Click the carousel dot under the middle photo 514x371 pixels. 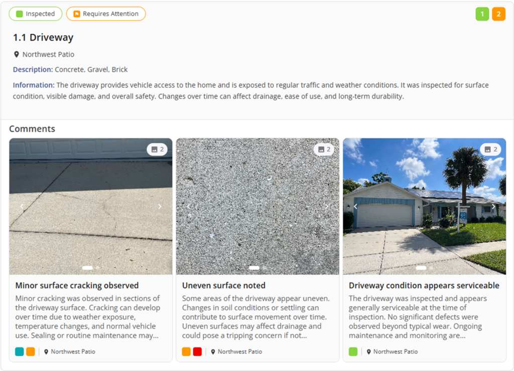[x=253, y=268]
